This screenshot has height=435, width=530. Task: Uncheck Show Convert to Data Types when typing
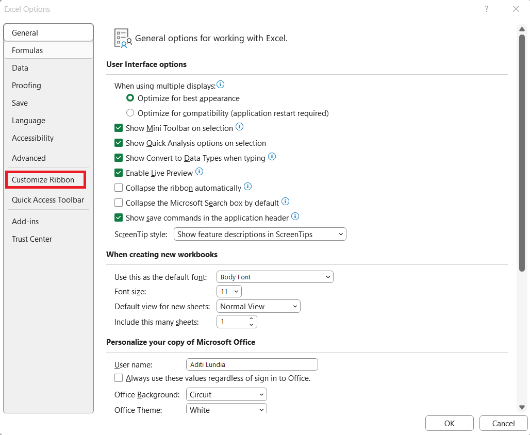click(119, 158)
